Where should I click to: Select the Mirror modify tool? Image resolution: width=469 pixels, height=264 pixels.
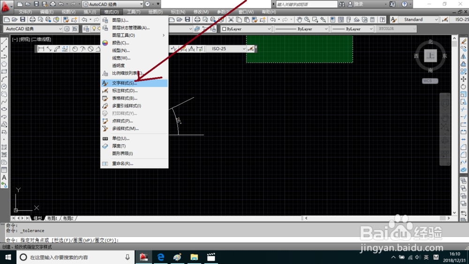click(x=463, y=56)
